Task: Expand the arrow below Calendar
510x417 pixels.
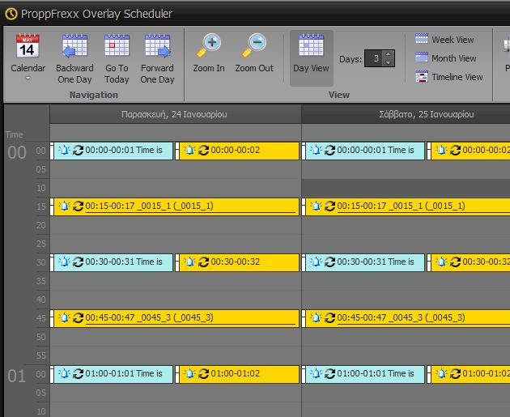Action: (28, 79)
